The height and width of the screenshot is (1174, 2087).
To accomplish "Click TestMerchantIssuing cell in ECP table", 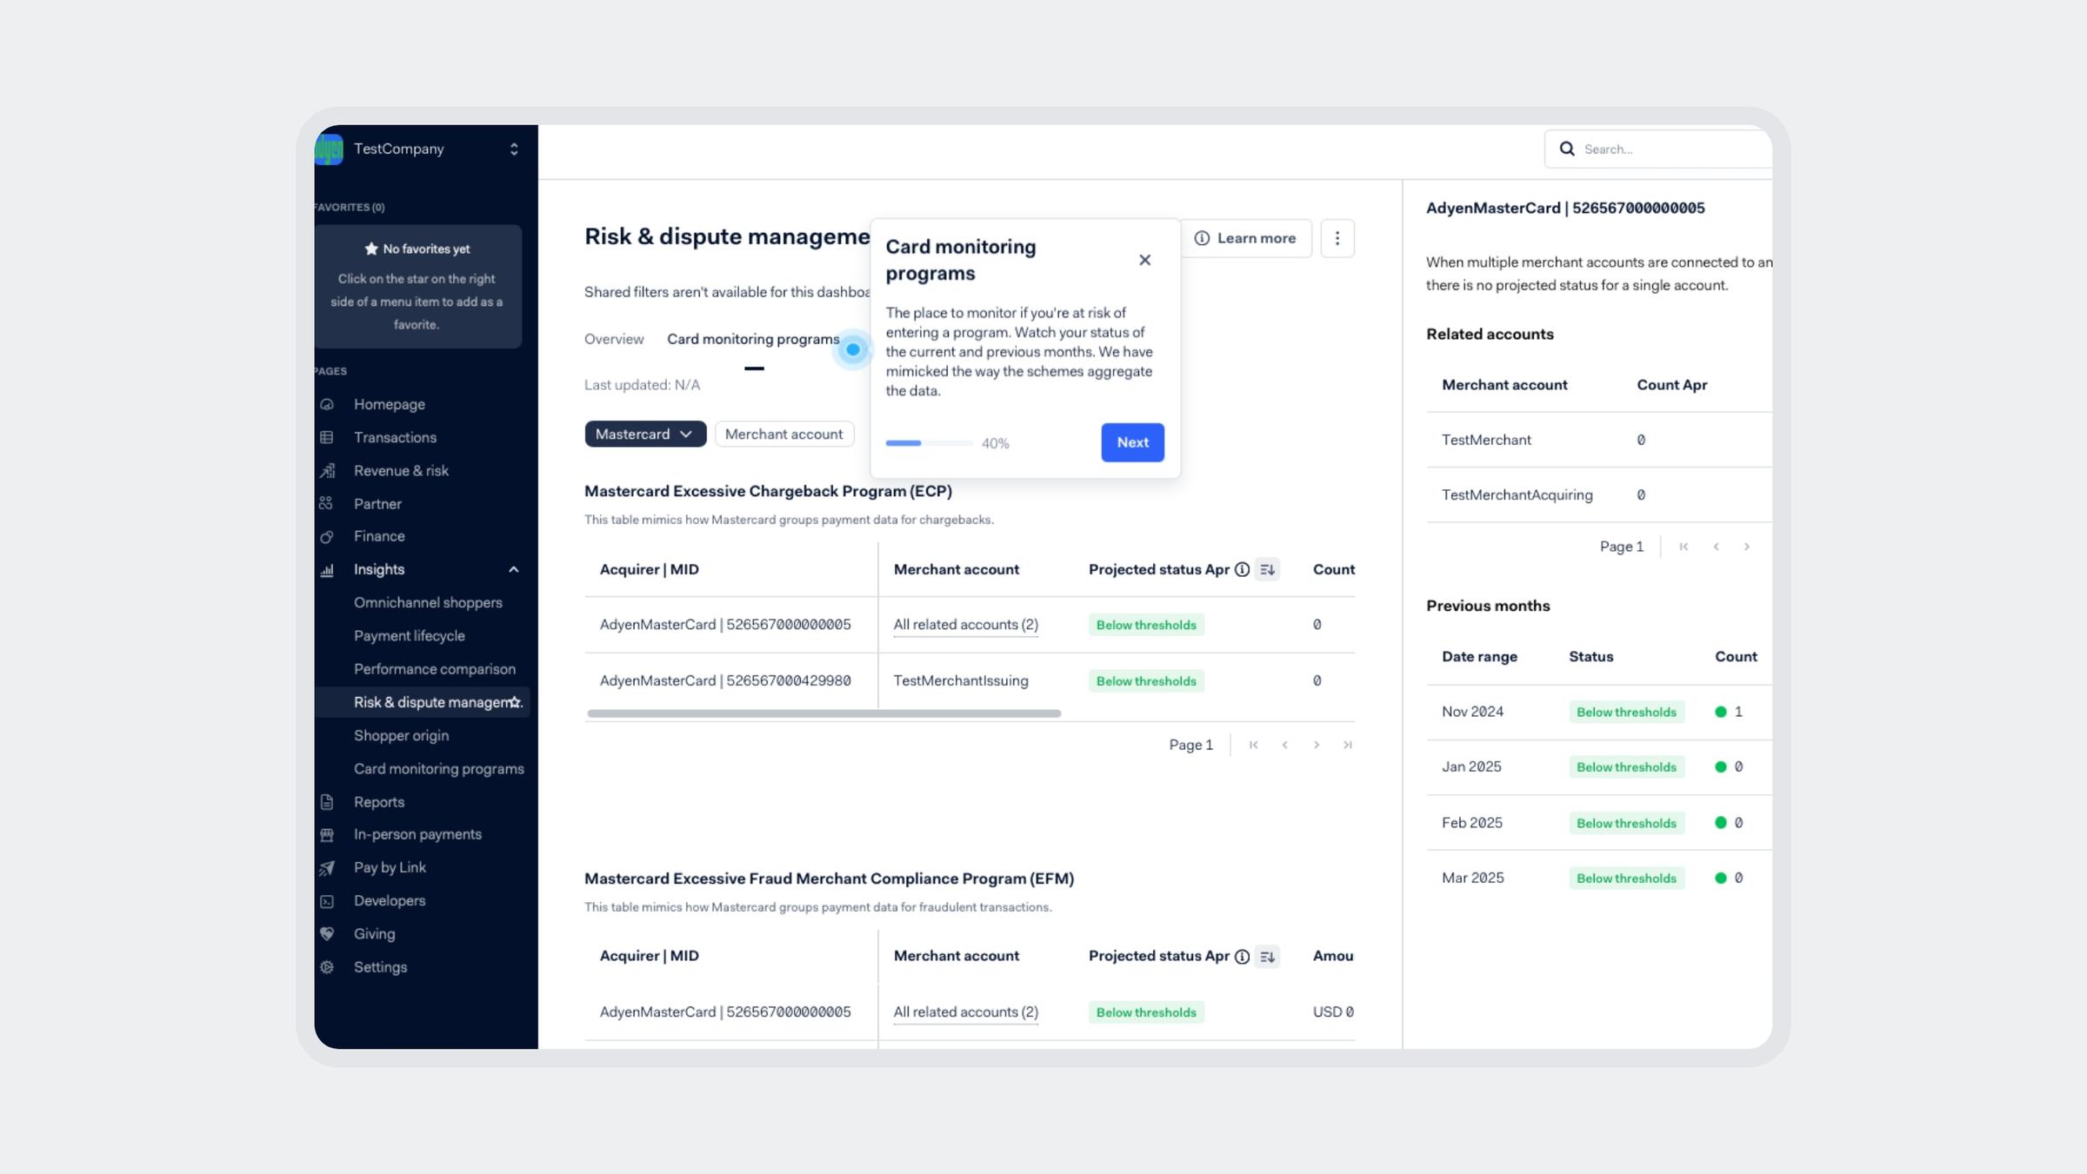I will [961, 680].
